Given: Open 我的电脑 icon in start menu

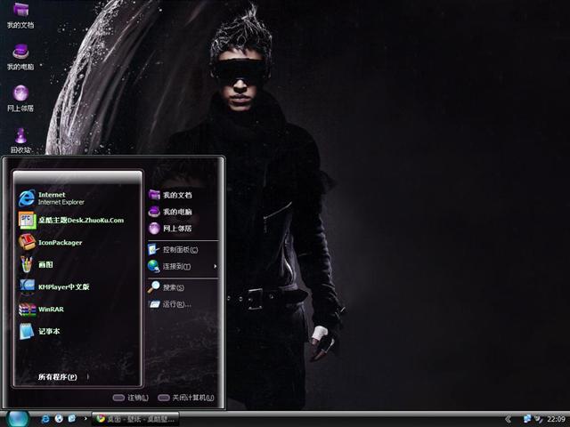Looking at the screenshot, I should [x=154, y=212].
